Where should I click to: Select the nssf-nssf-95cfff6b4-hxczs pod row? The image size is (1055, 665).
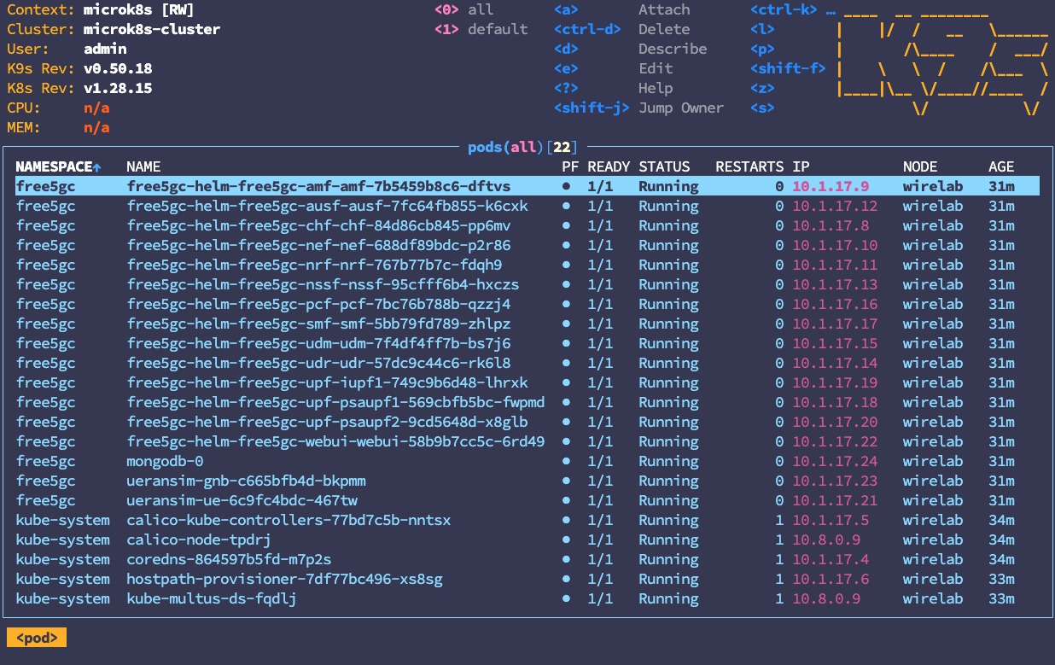527,284
